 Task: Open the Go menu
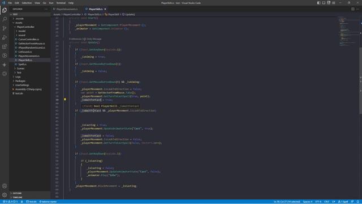pyautogui.click(x=45, y=3)
